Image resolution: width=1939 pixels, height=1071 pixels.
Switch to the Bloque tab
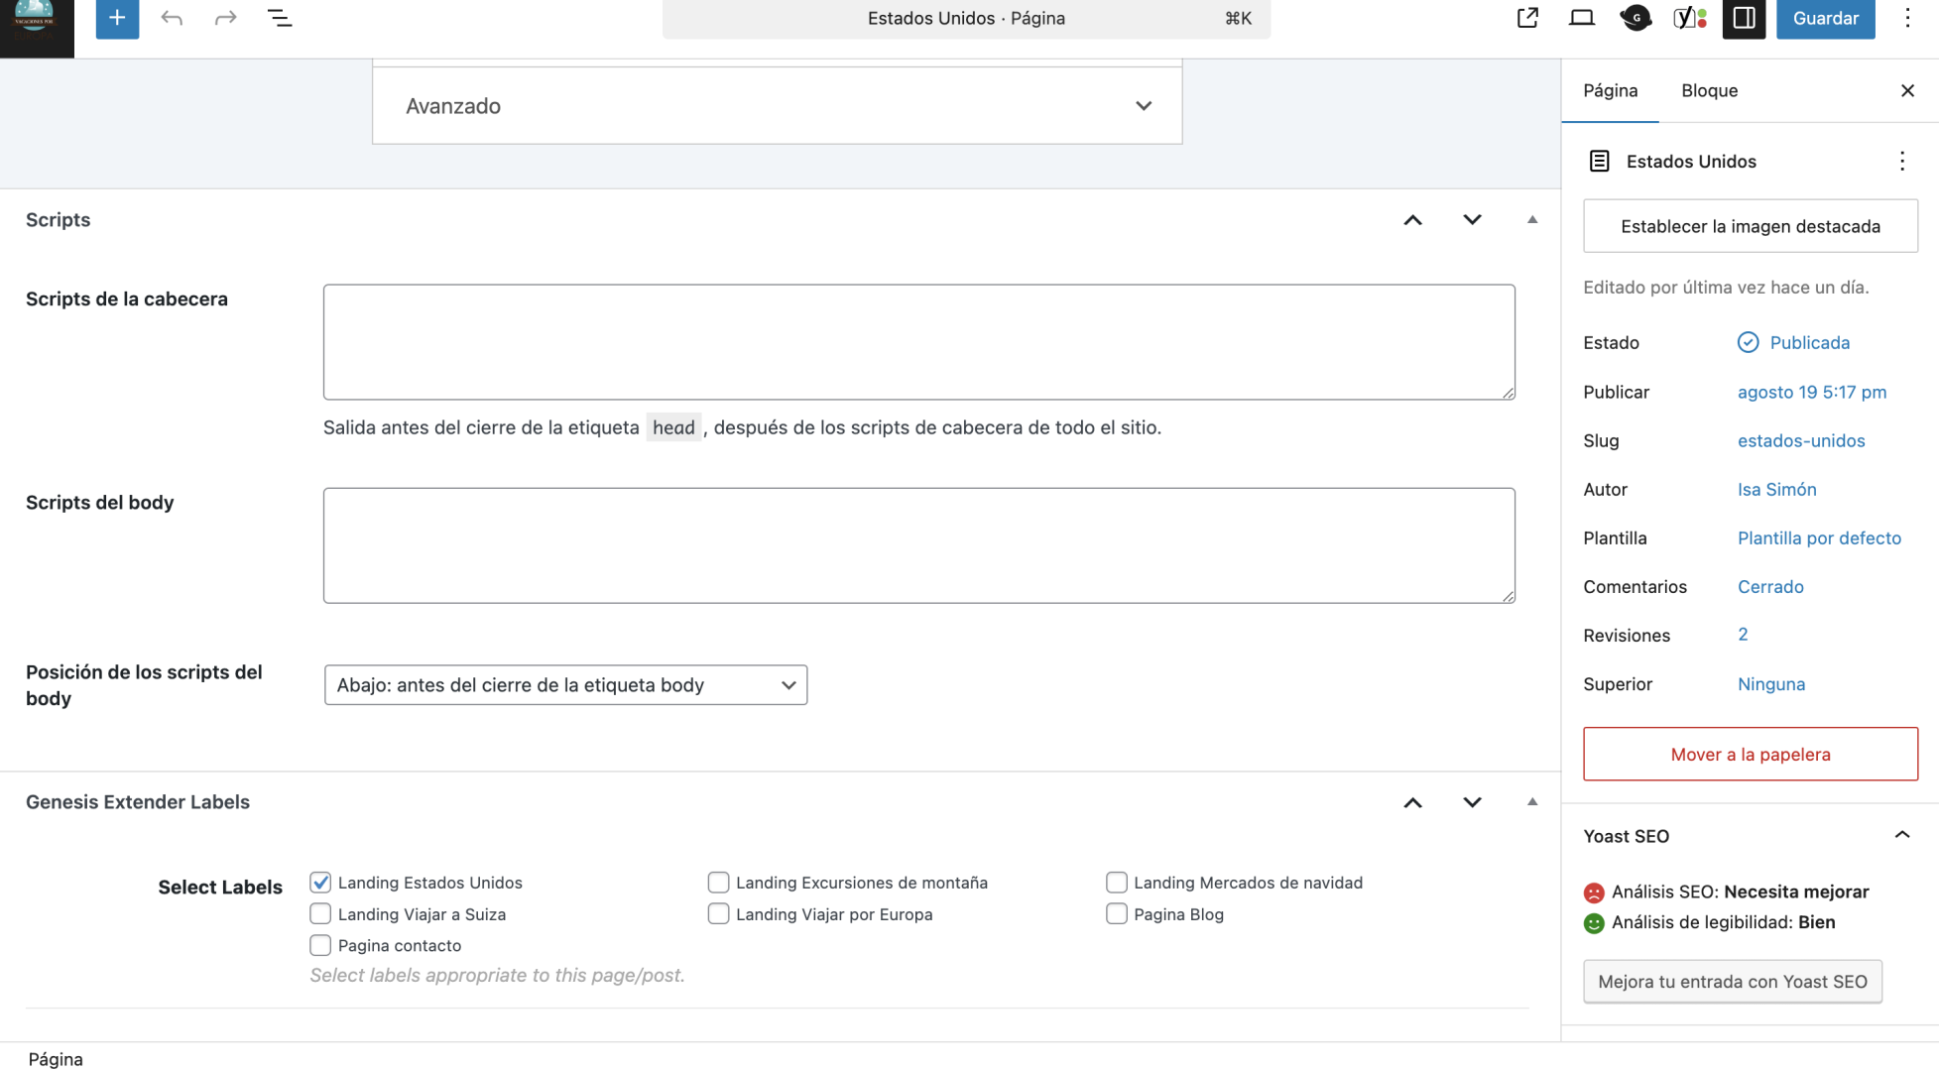[x=1709, y=90]
